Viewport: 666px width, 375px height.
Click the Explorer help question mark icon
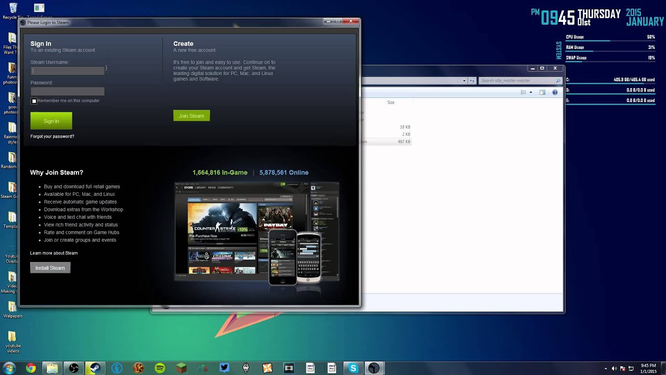point(555,92)
